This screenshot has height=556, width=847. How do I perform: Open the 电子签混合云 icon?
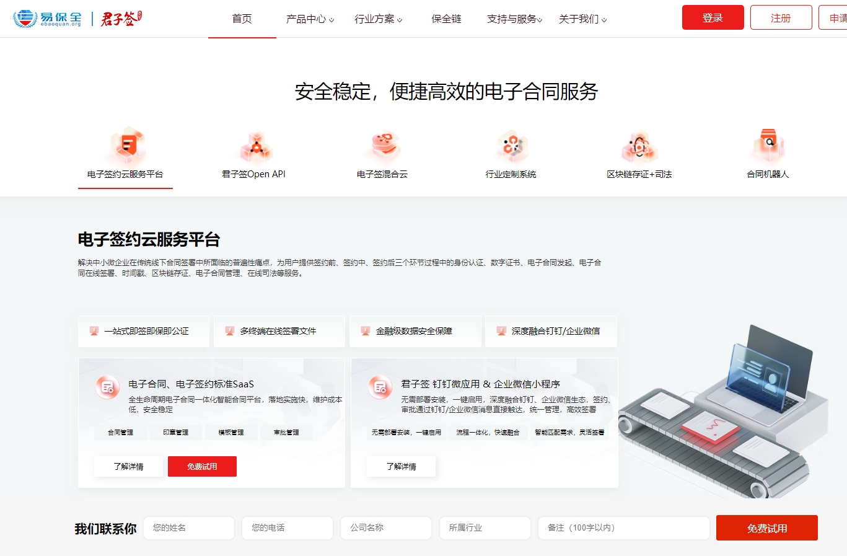tap(384, 146)
